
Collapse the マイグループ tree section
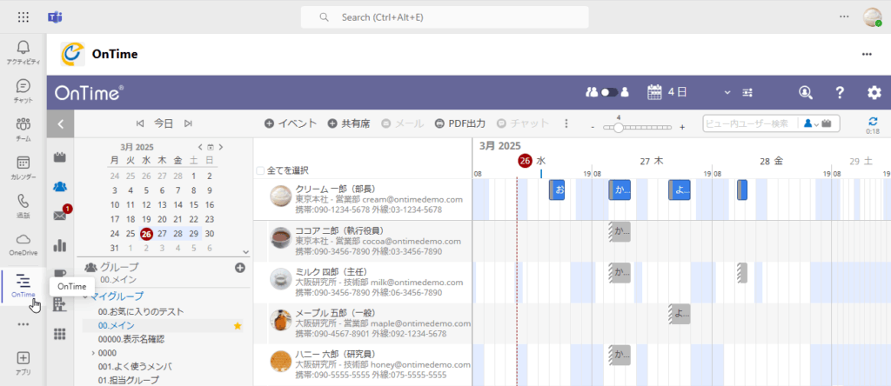tap(85, 296)
